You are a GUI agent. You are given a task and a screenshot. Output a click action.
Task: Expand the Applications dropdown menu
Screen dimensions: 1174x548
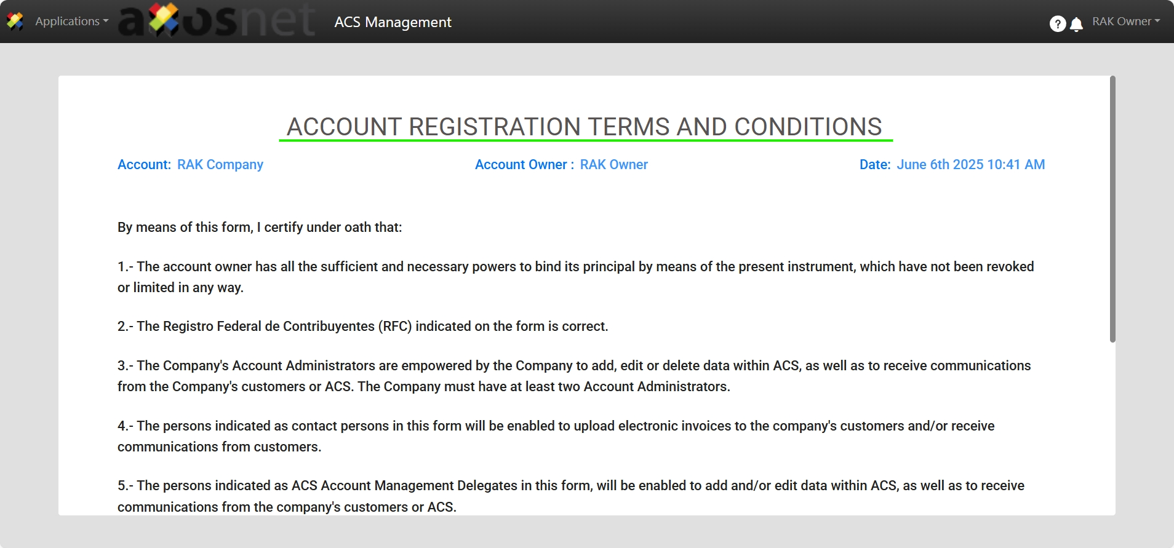[71, 22]
